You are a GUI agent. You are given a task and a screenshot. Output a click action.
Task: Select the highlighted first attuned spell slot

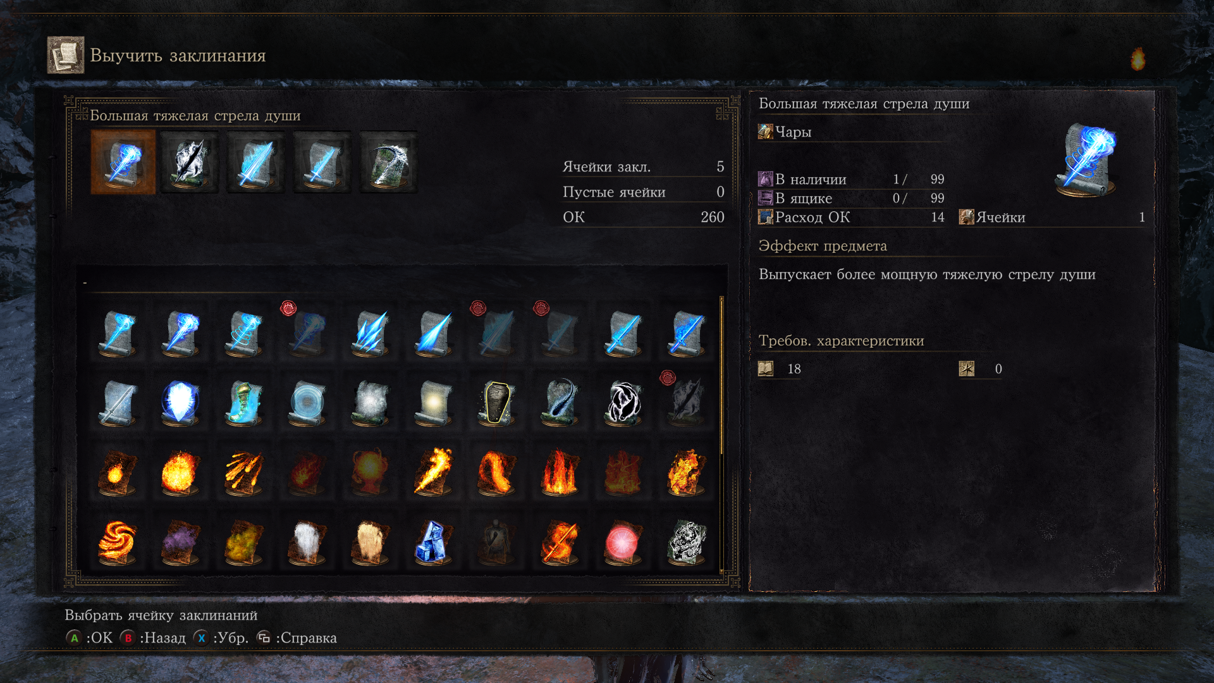[x=123, y=162]
